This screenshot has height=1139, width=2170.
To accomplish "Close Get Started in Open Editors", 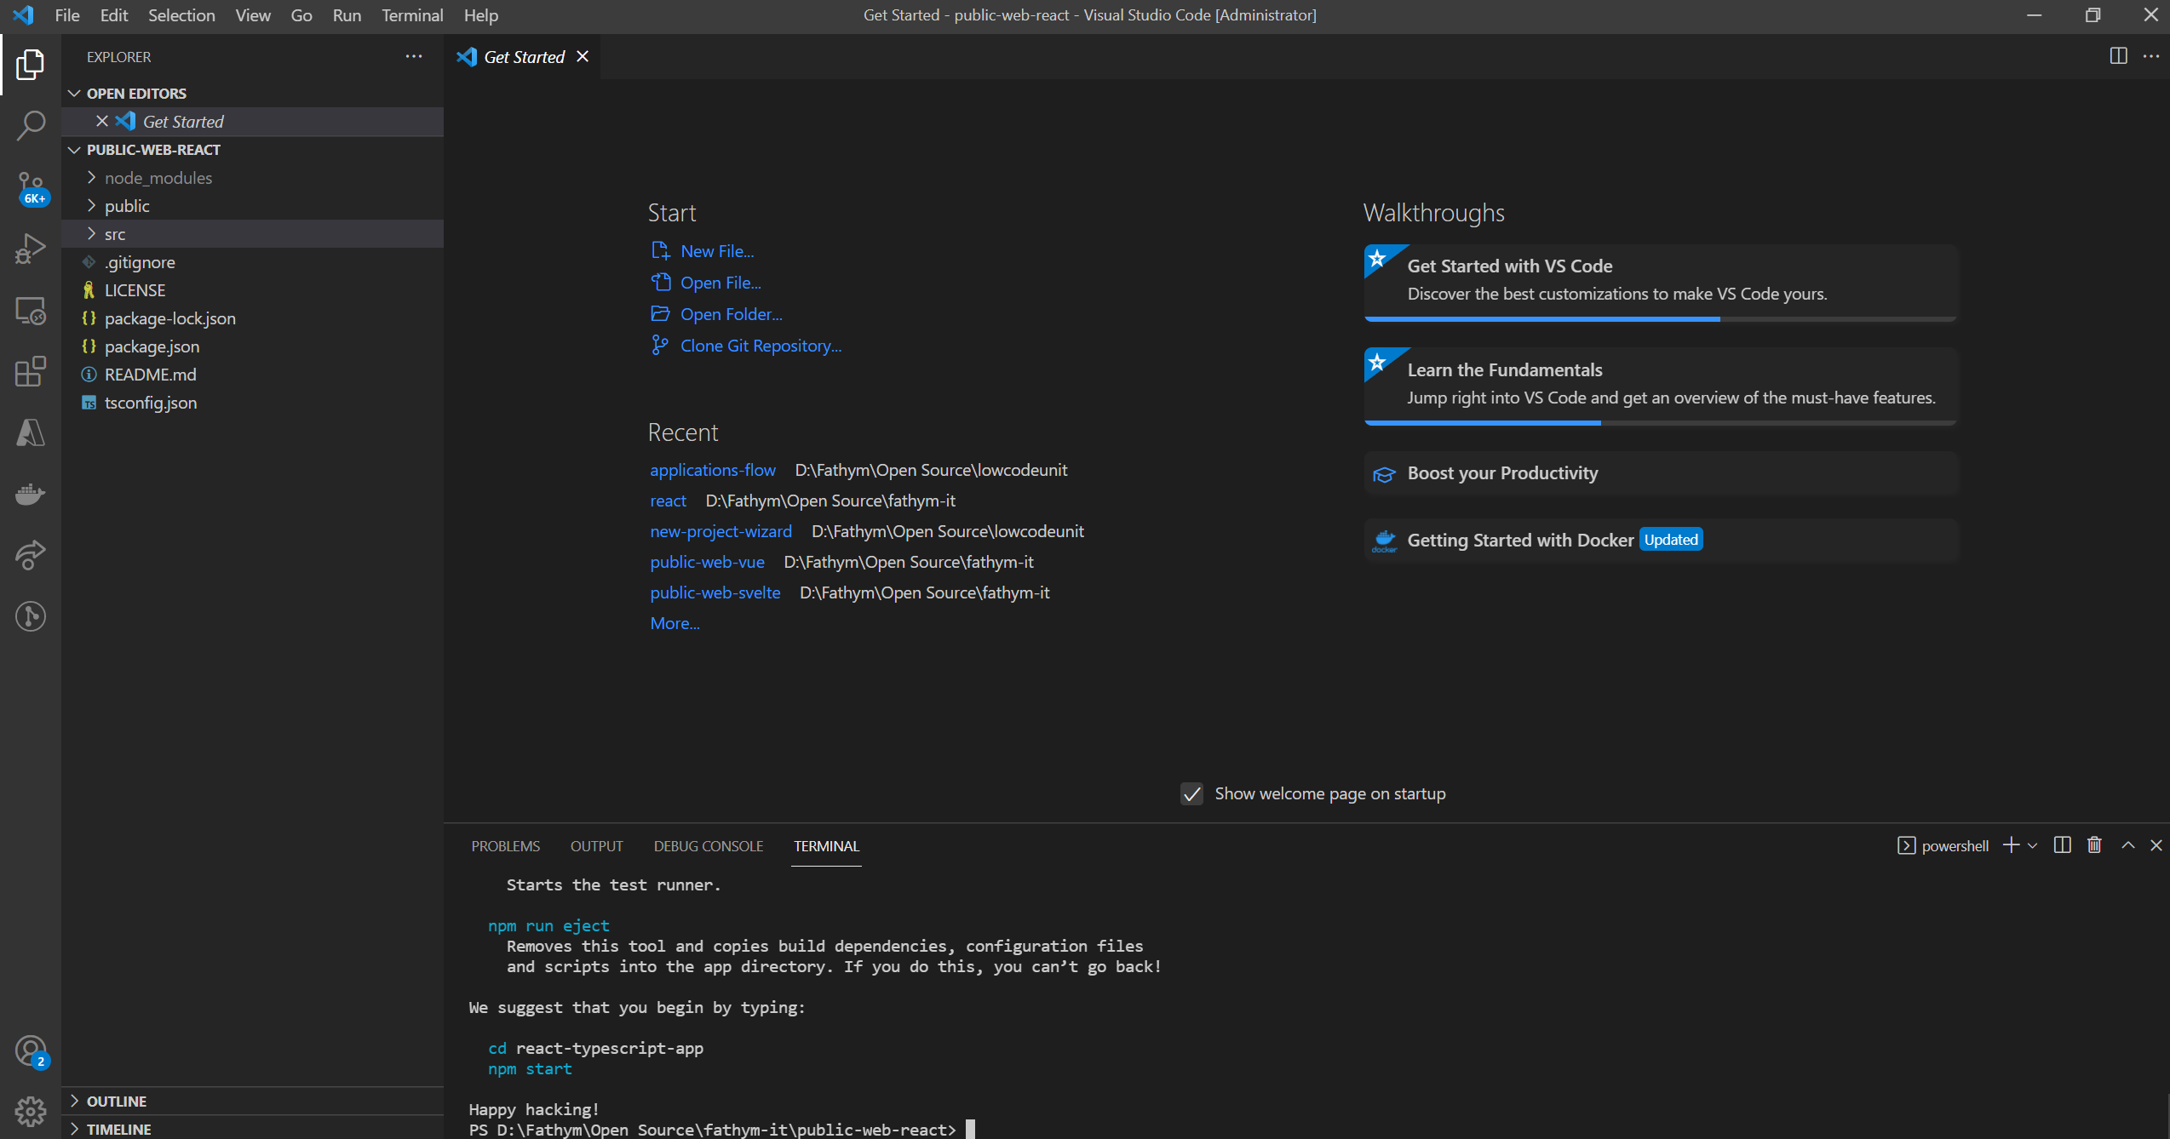I will pos(102,121).
